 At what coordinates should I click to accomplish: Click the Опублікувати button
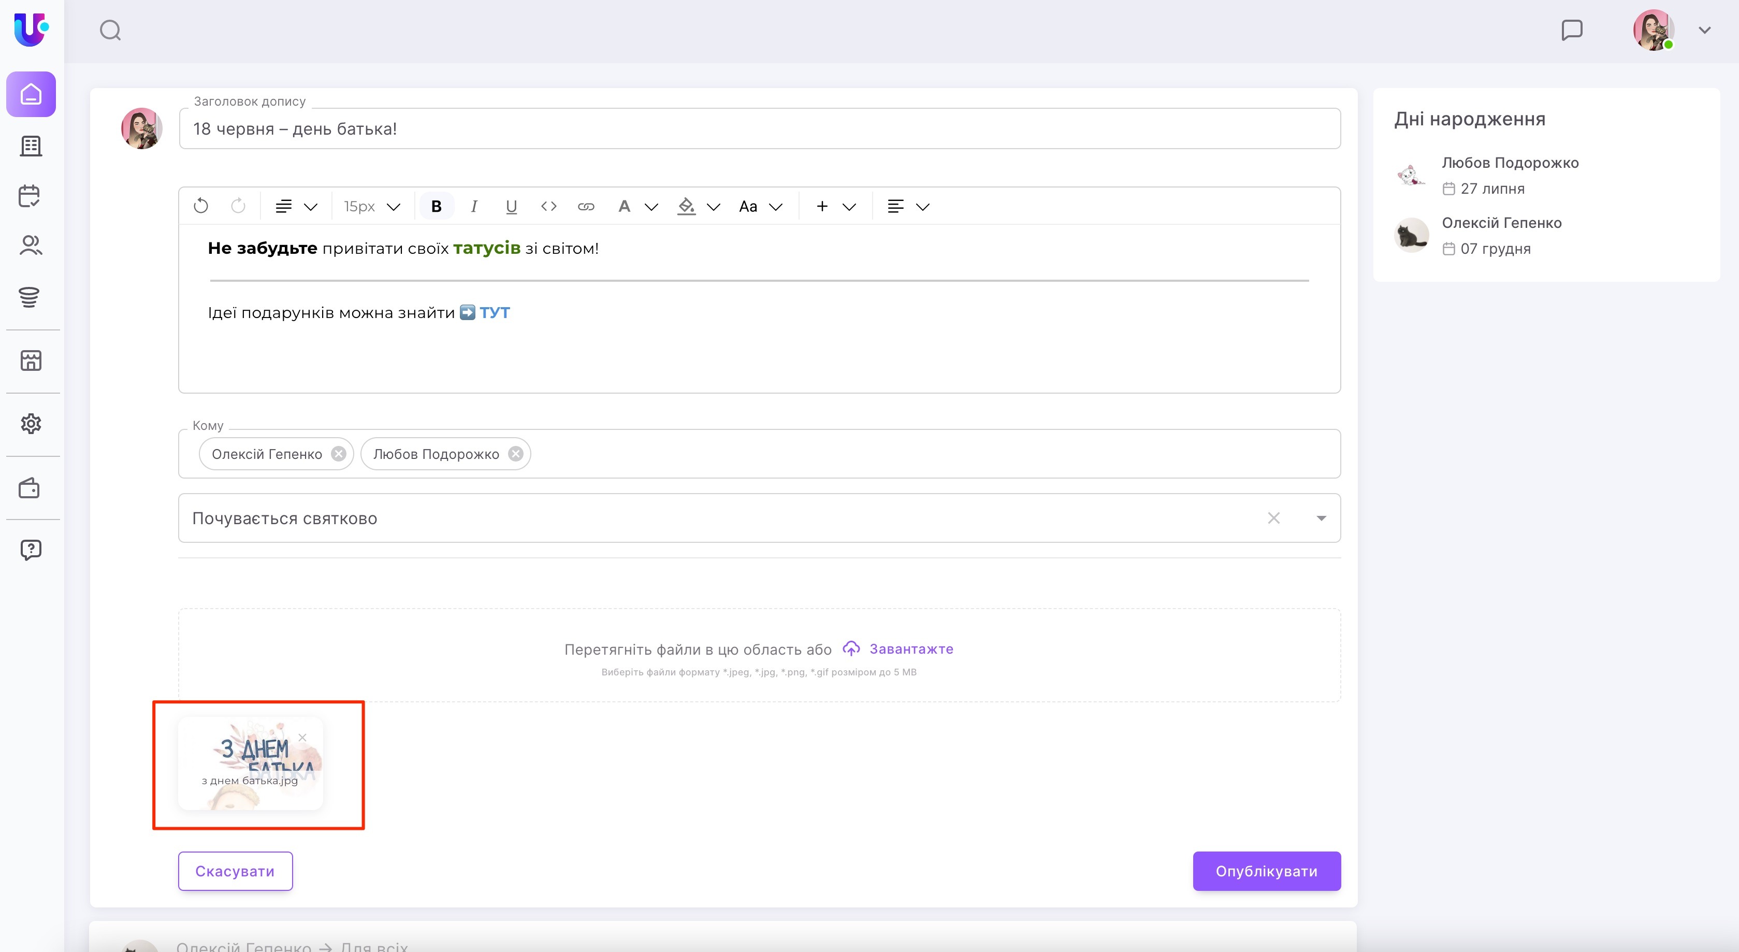(1266, 871)
